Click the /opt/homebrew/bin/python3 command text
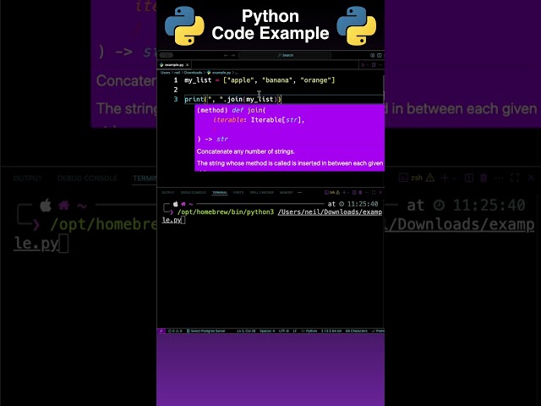 click(x=226, y=212)
